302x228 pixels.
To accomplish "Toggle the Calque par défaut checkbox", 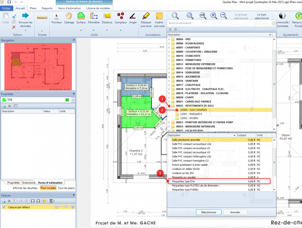I will click(x=4, y=207).
